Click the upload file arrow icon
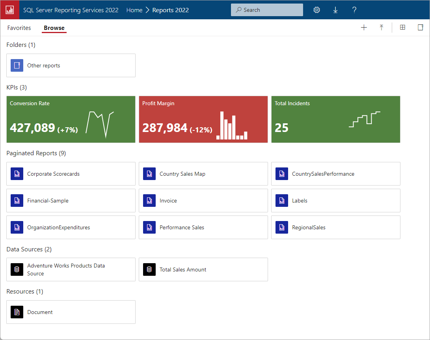 [x=381, y=27]
